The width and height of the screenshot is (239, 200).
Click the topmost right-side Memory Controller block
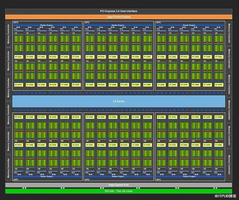pos(229,33)
